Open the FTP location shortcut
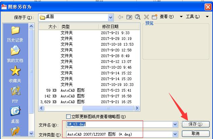Image resolution: width=213 pixels, height=139 pixels. point(15,94)
